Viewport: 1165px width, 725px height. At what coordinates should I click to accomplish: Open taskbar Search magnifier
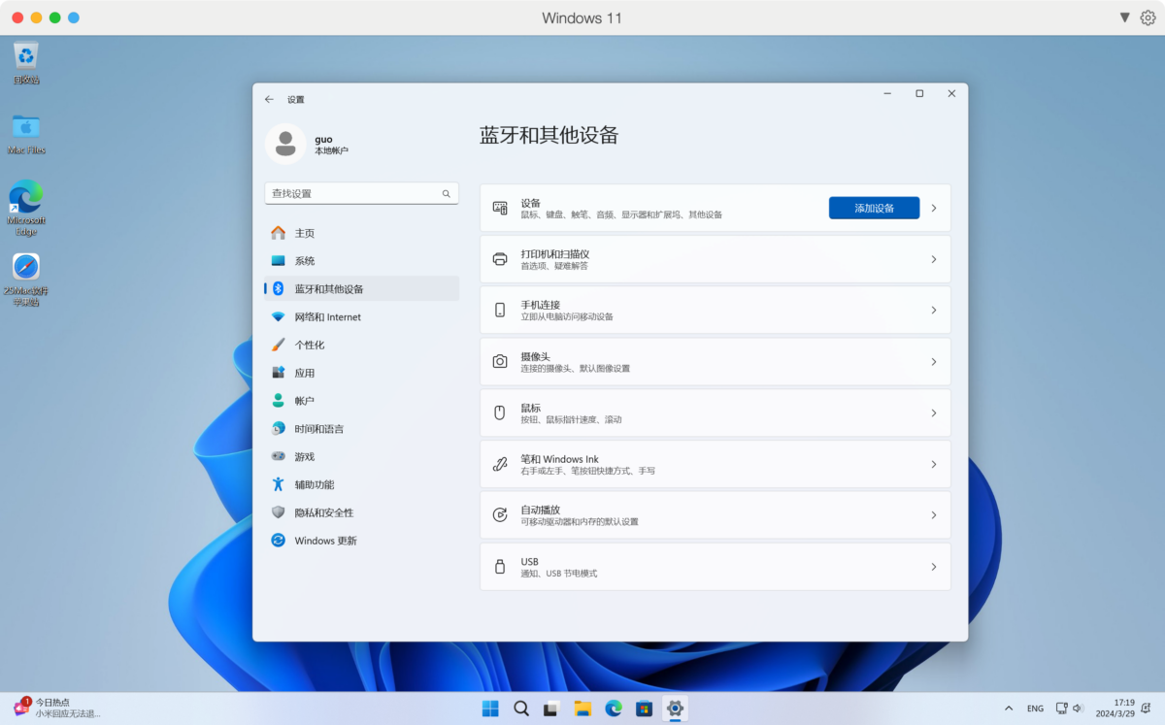pyautogui.click(x=521, y=709)
